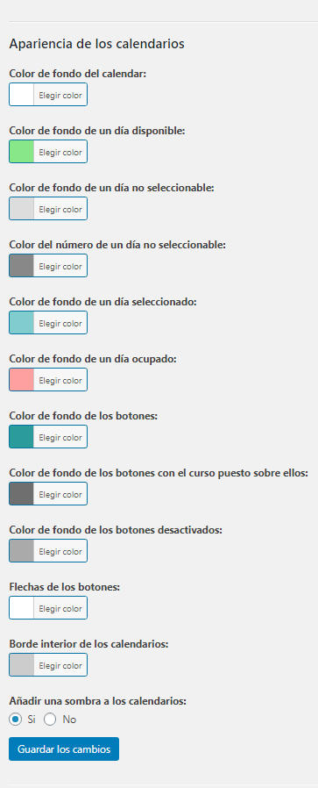The width and height of the screenshot is (318, 788).
Task: Click Elegir color under Borde interior de los calendarios
Action: [x=60, y=665]
